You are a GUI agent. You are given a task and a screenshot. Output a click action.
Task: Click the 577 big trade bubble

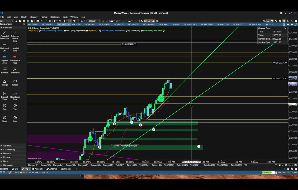pos(161,98)
